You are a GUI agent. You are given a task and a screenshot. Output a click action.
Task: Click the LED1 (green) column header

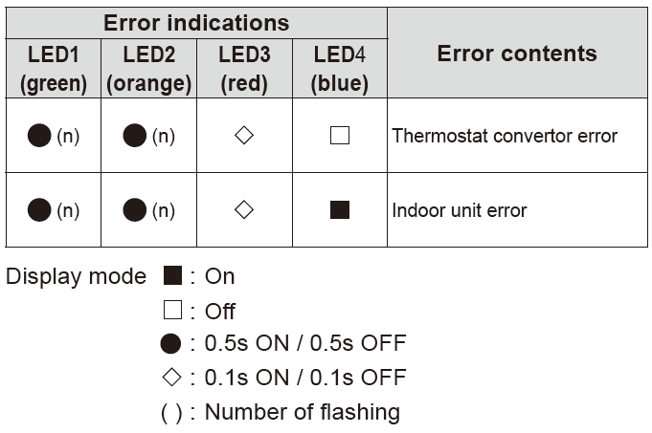(x=54, y=69)
